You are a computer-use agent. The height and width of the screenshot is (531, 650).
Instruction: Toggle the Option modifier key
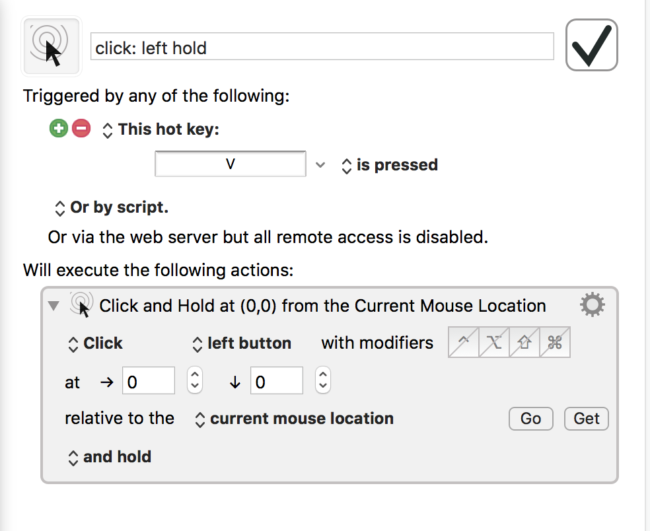pyautogui.click(x=494, y=343)
